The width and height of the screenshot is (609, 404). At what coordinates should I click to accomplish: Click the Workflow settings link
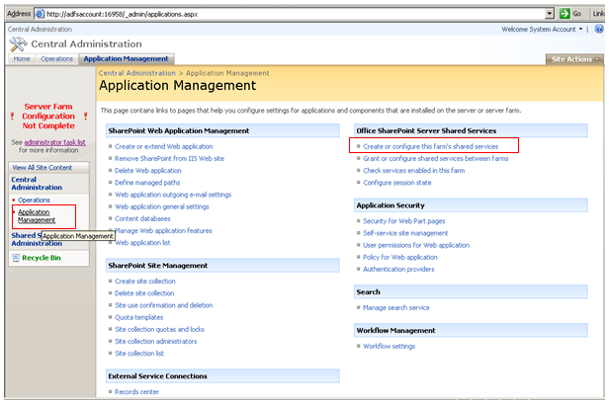click(389, 347)
